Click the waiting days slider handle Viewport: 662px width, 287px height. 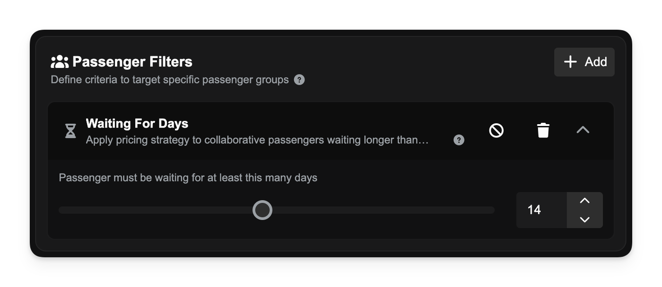click(x=262, y=210)
